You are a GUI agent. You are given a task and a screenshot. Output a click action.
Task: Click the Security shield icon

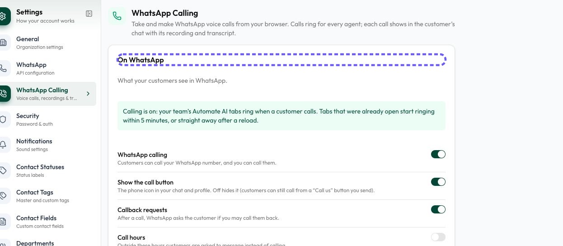[x=4, y=119]
